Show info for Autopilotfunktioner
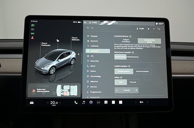This screenshot has width=194, height=128. [x=130, y=36]
